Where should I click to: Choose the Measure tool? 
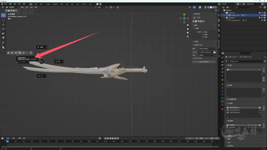click(x=3, y=47)
